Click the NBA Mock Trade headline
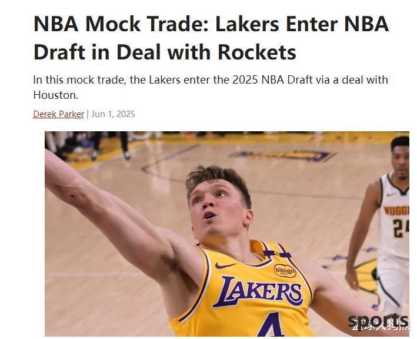This screenshot has width=417, height=339. pos(211,38)
